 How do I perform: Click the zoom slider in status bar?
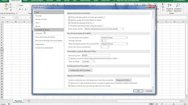174,104
